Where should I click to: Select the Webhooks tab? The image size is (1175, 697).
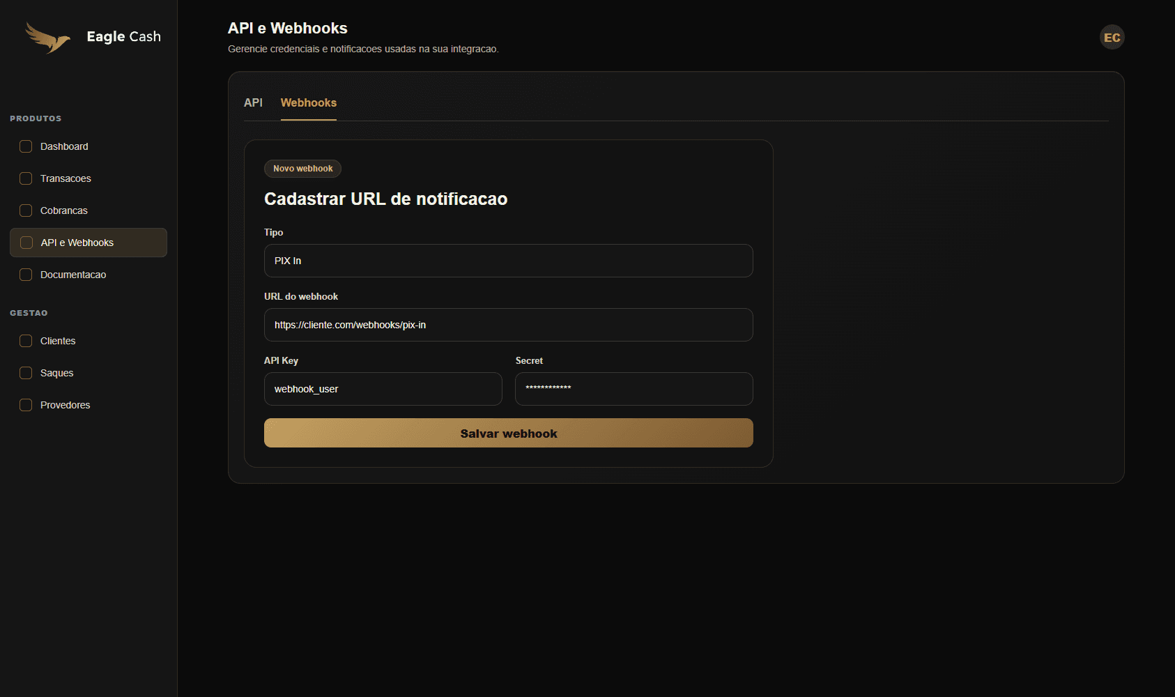pyautogui.click(x=309, y=102)
